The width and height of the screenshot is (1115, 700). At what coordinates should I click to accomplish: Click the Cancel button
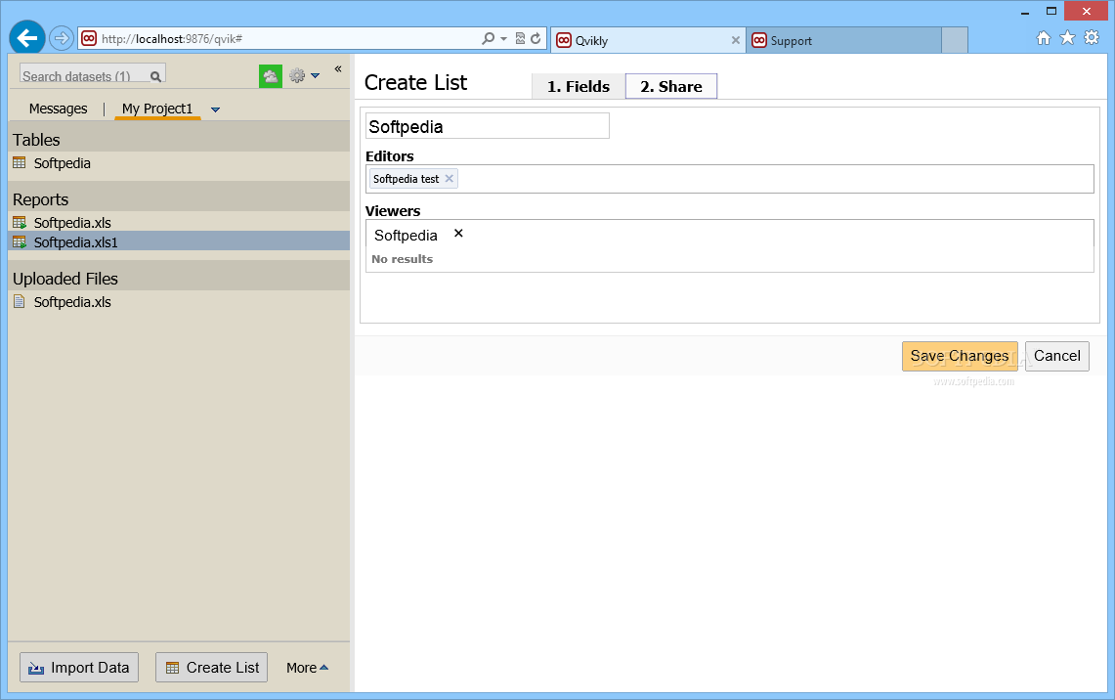click(x=1056, y=356)
